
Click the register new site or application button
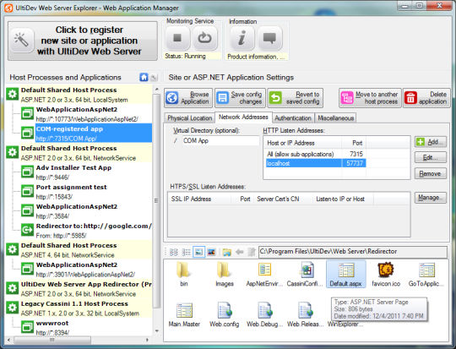[83, 41]
